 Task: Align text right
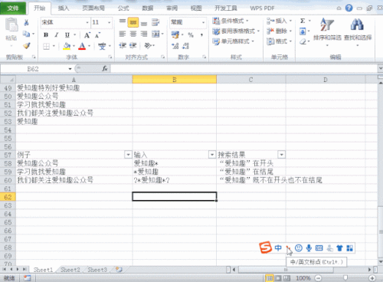144,34
